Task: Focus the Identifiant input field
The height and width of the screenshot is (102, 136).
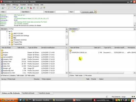Action: [37, 12]
